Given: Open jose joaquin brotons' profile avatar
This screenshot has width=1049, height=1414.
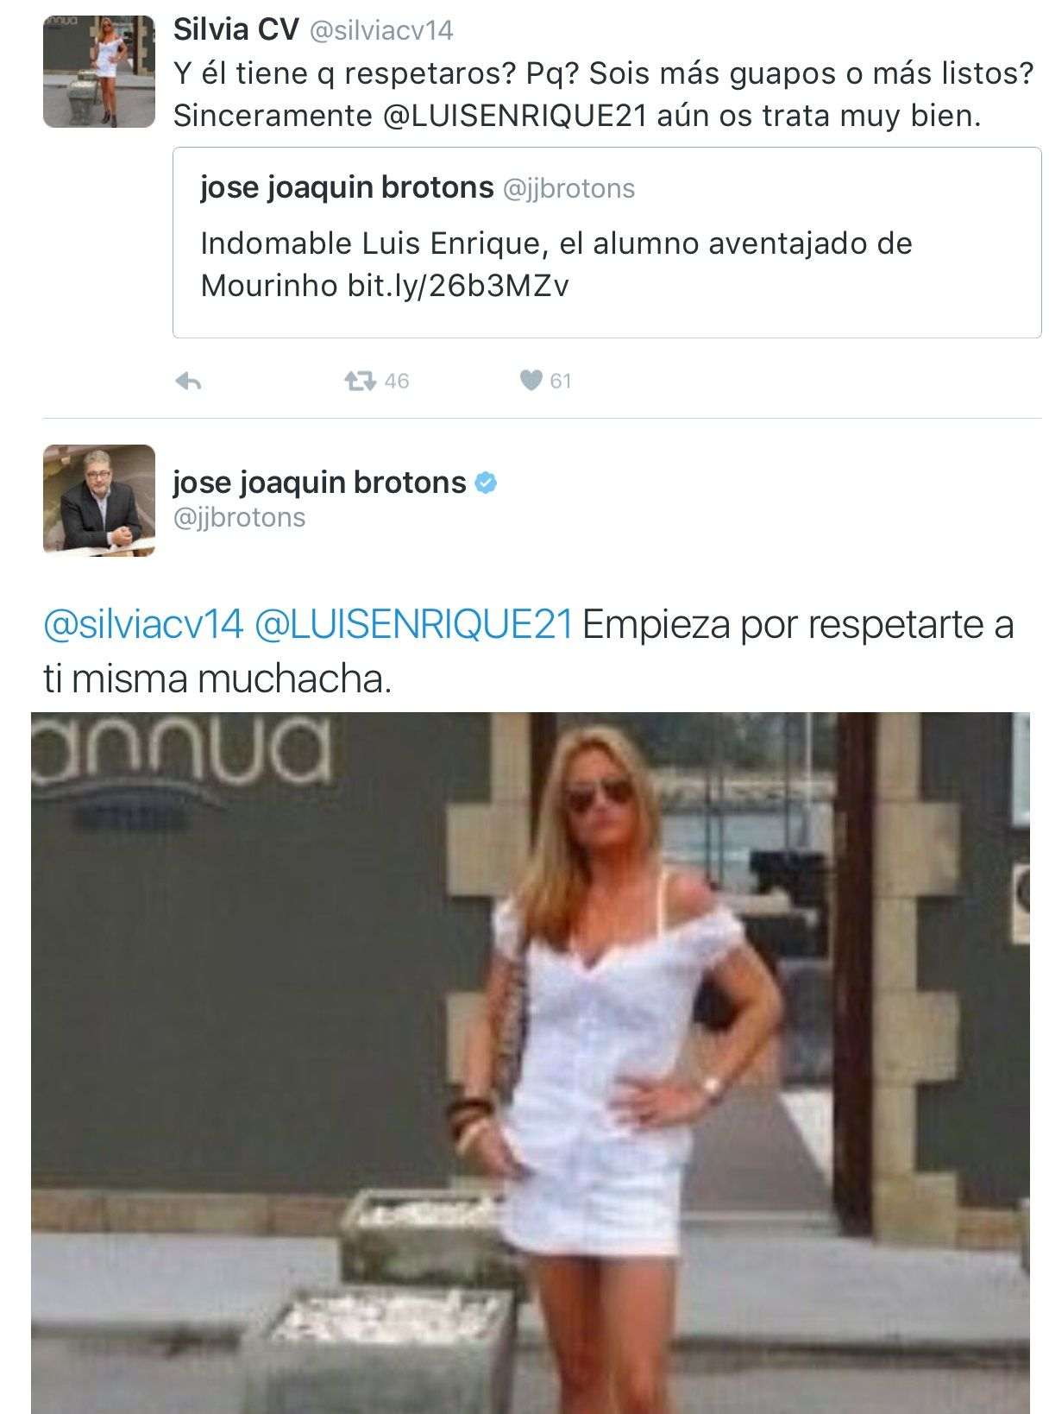Looking at the screenshot, I should point(99,500).
